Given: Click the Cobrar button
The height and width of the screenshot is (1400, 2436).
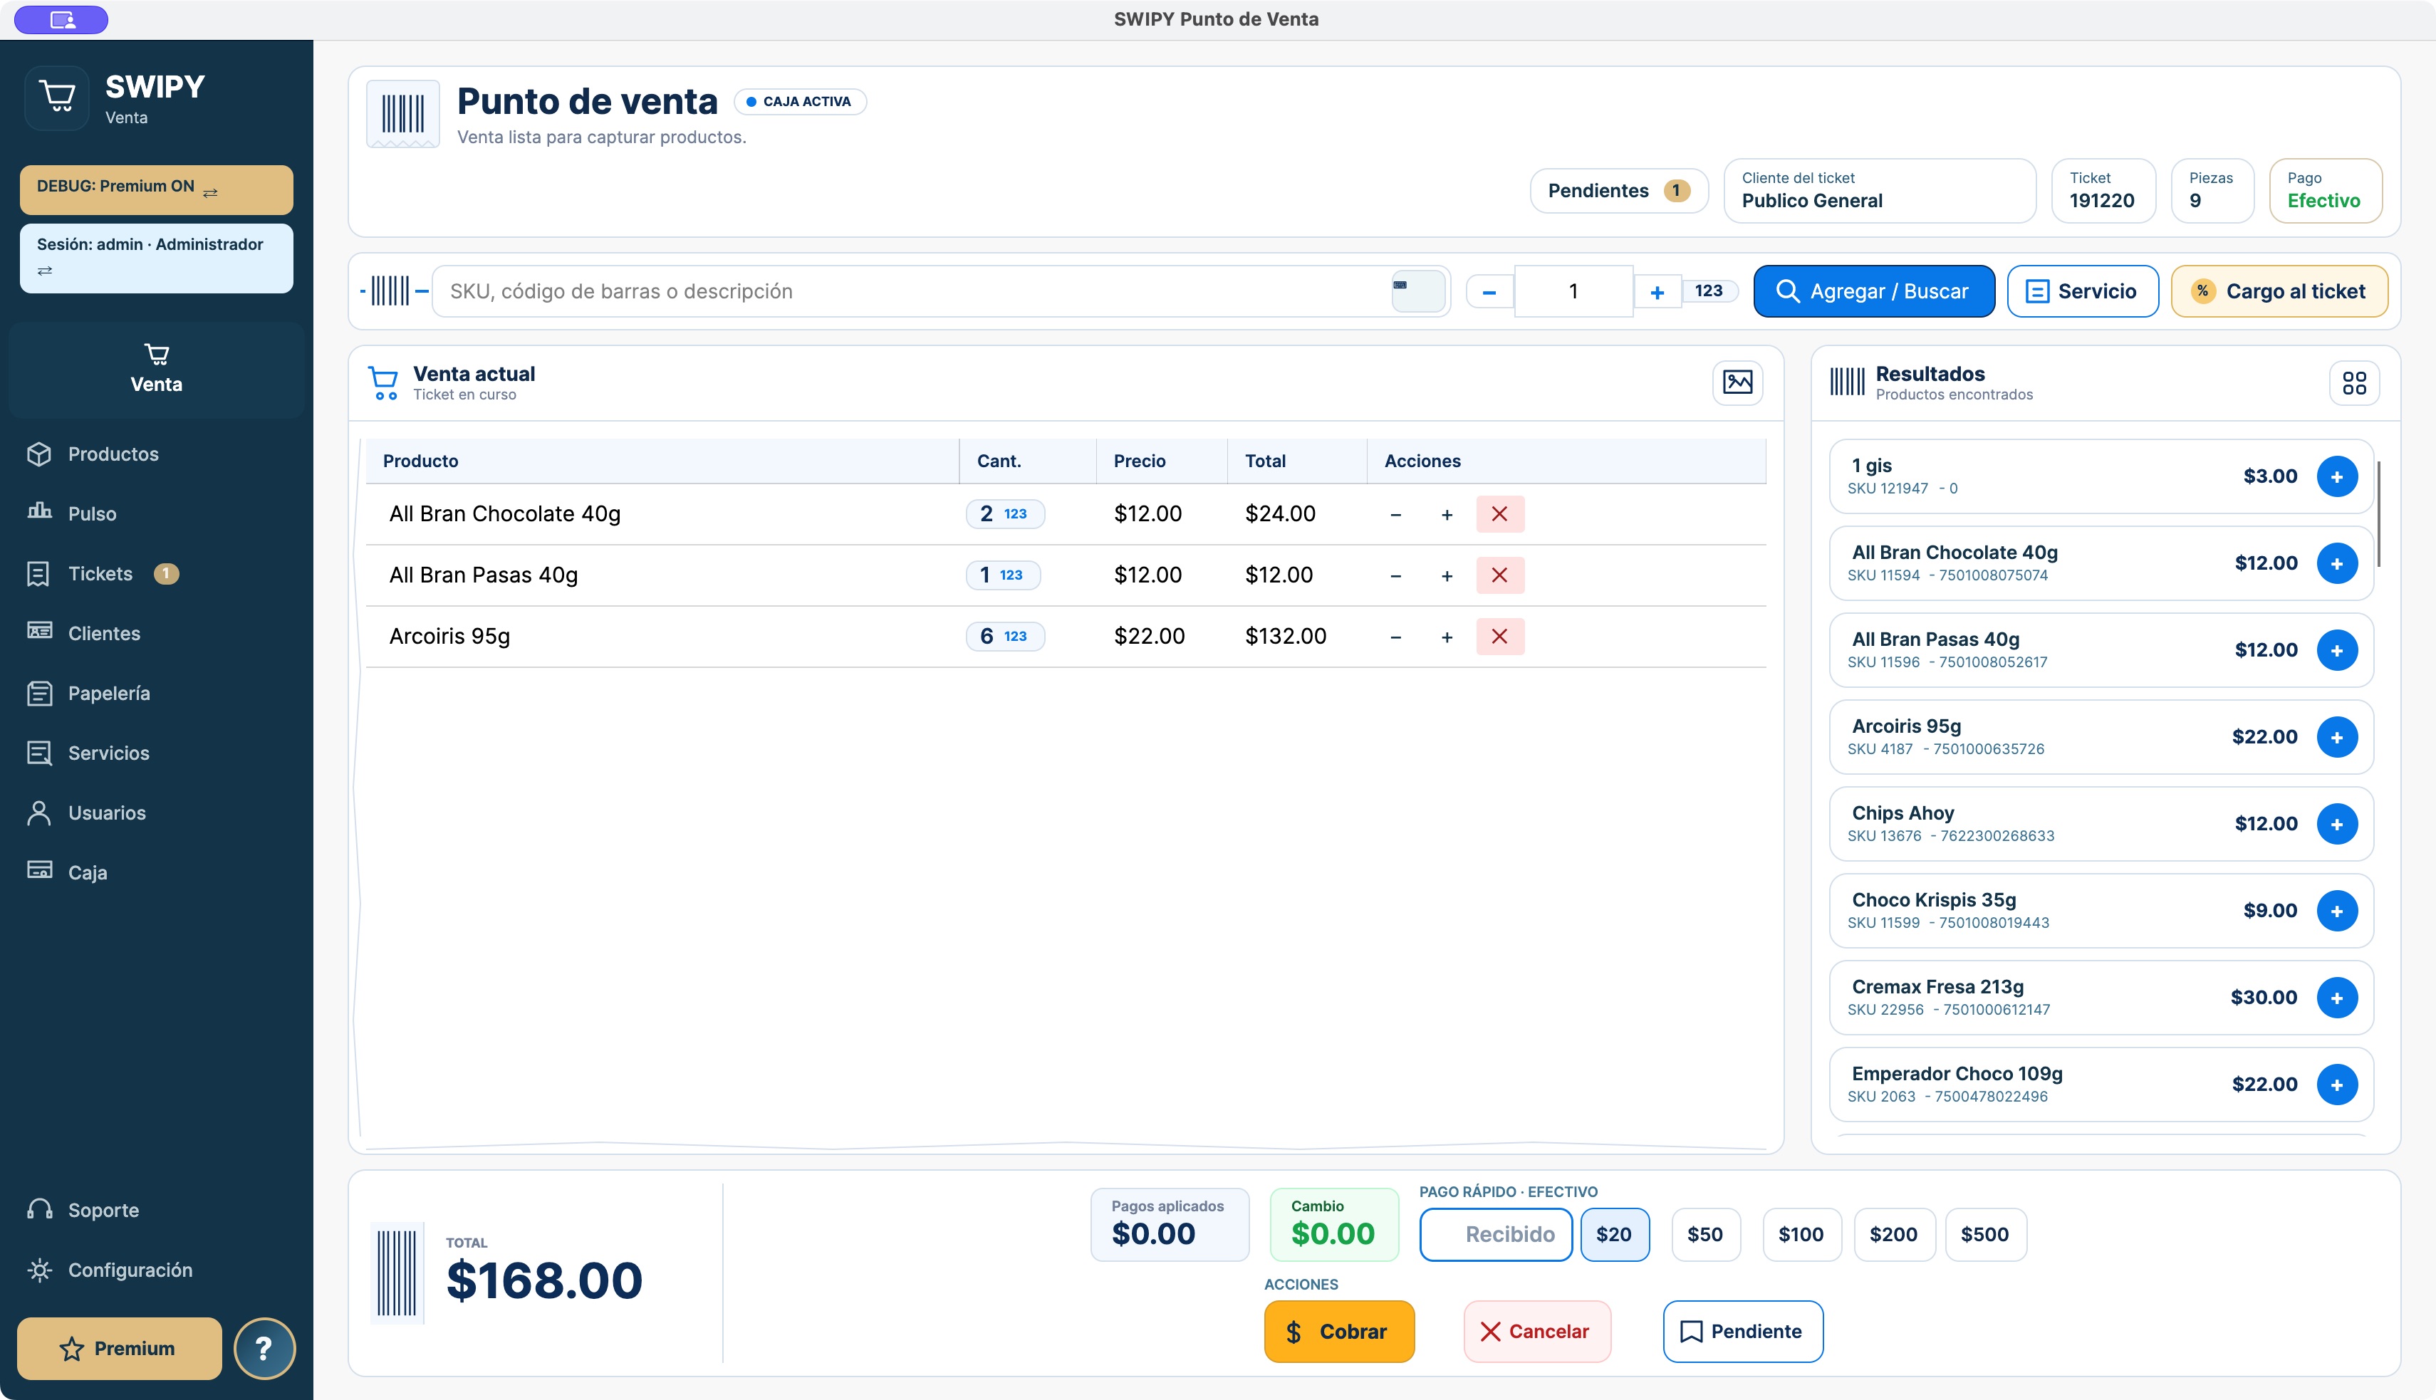Looking at the screenshot, I should tap(1338, 1332).
